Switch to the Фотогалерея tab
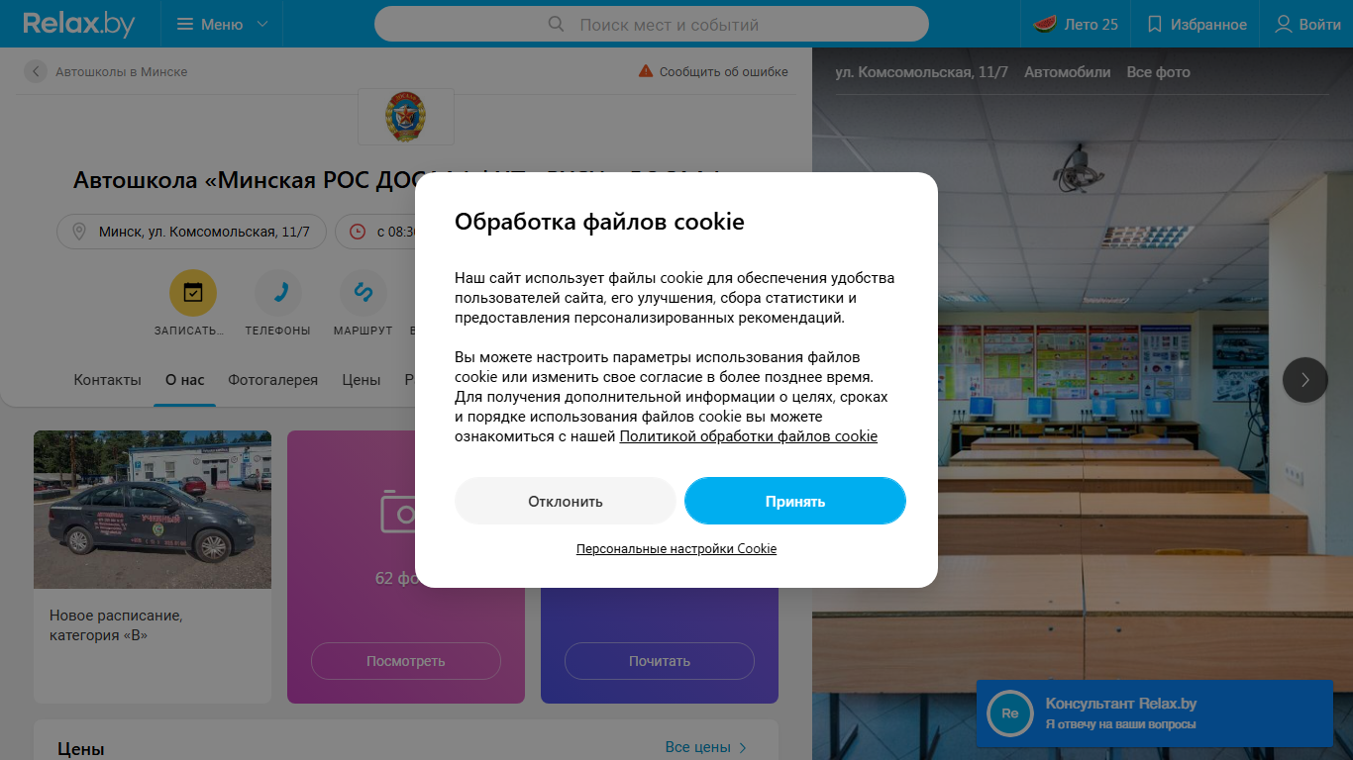This screenshot has width=1353, height=760. click(273, 379)
